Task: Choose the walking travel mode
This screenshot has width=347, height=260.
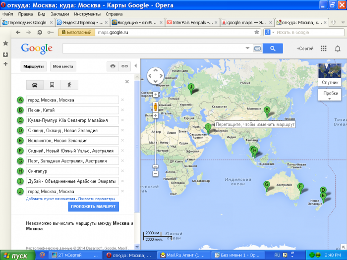Action: click(69, 84)
